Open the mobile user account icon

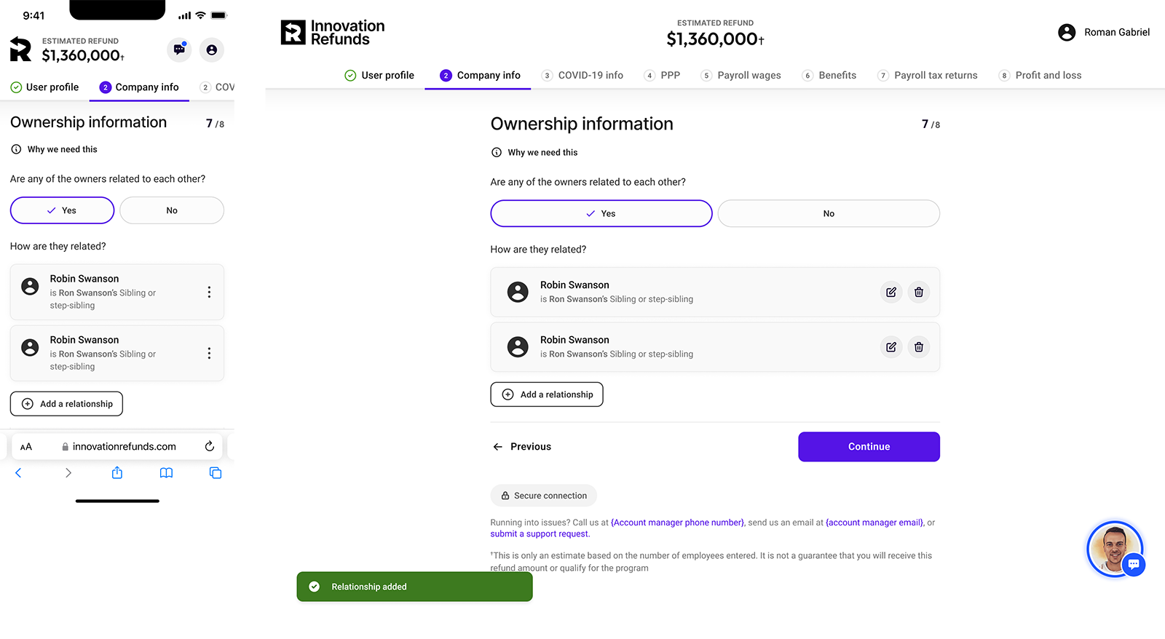211,49
